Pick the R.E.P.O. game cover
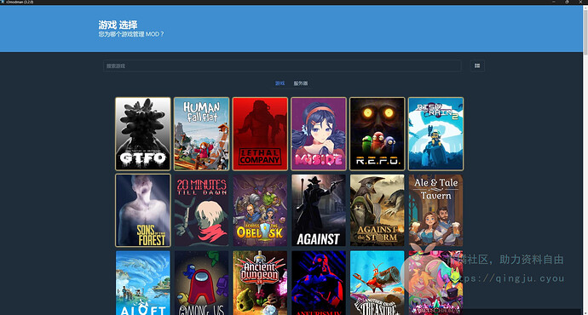The height and width of the screenshot is (315, 588). coord(377,135)
